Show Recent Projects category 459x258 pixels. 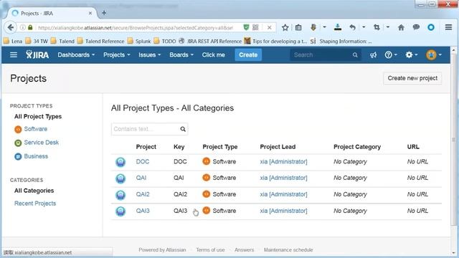[35, 204]
